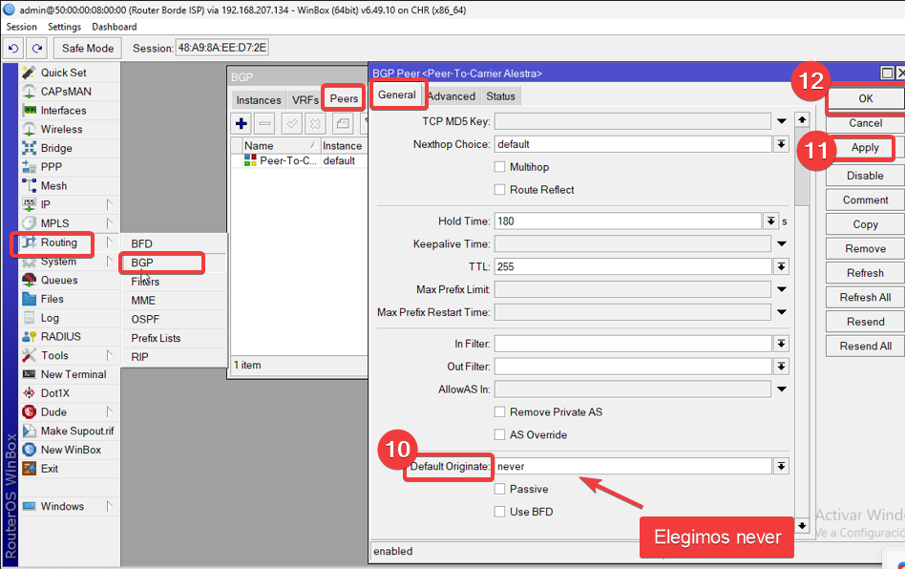Click the blue plus Add icon in BGP toolbar
This screenshot has width=905, height=569.
tap(242, 123)
